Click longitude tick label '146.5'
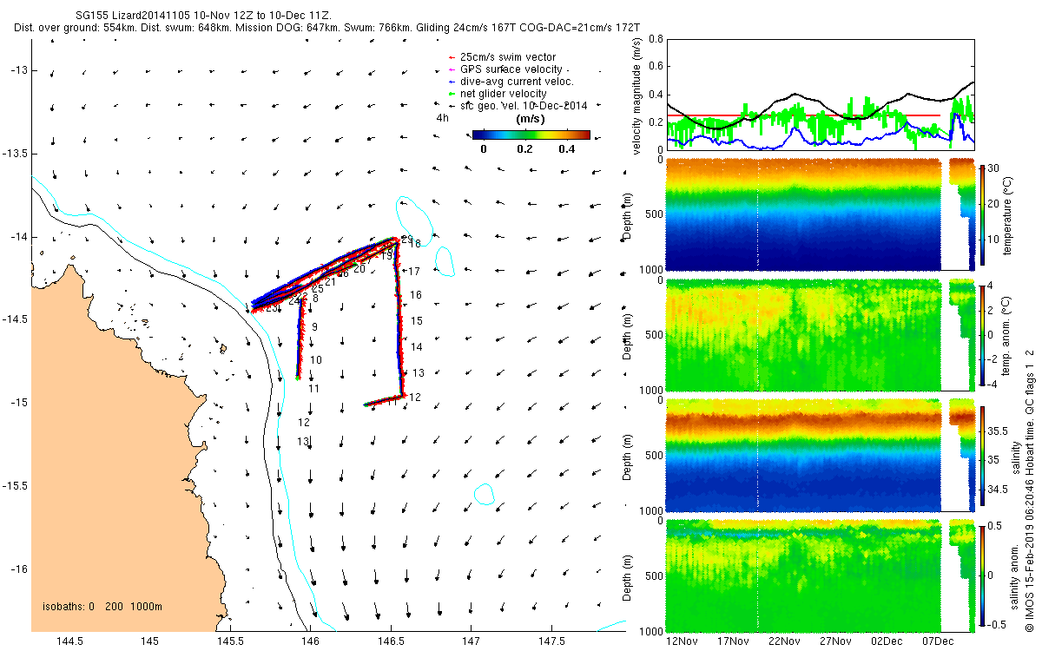This screenshot has height=651, width=1042. pos(391,641)
